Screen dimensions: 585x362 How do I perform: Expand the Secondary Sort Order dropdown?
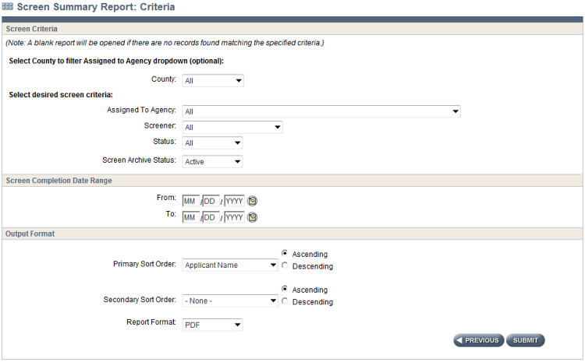pyautogui.click(x=230, y=300)
